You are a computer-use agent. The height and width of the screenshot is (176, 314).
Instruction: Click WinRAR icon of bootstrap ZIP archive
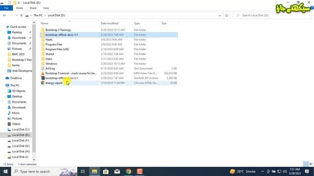pos(43,78)
